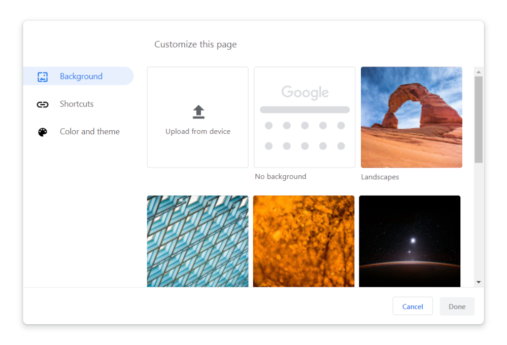Click the Shortcuts link icon
This screenshot has width=507, height=345.
43,104
